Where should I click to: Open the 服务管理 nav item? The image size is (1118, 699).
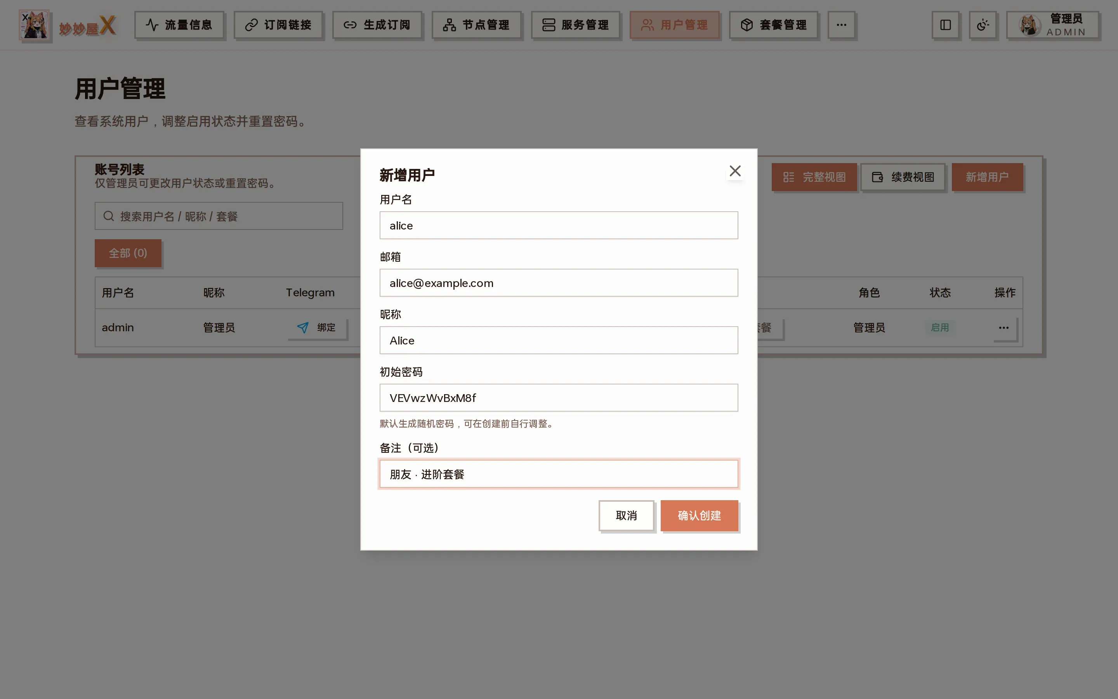pyautogui.click(x=575, y=24)
